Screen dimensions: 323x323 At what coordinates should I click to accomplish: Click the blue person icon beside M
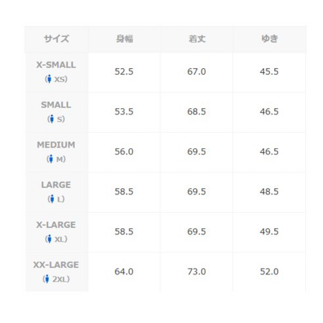coord(51,159)
